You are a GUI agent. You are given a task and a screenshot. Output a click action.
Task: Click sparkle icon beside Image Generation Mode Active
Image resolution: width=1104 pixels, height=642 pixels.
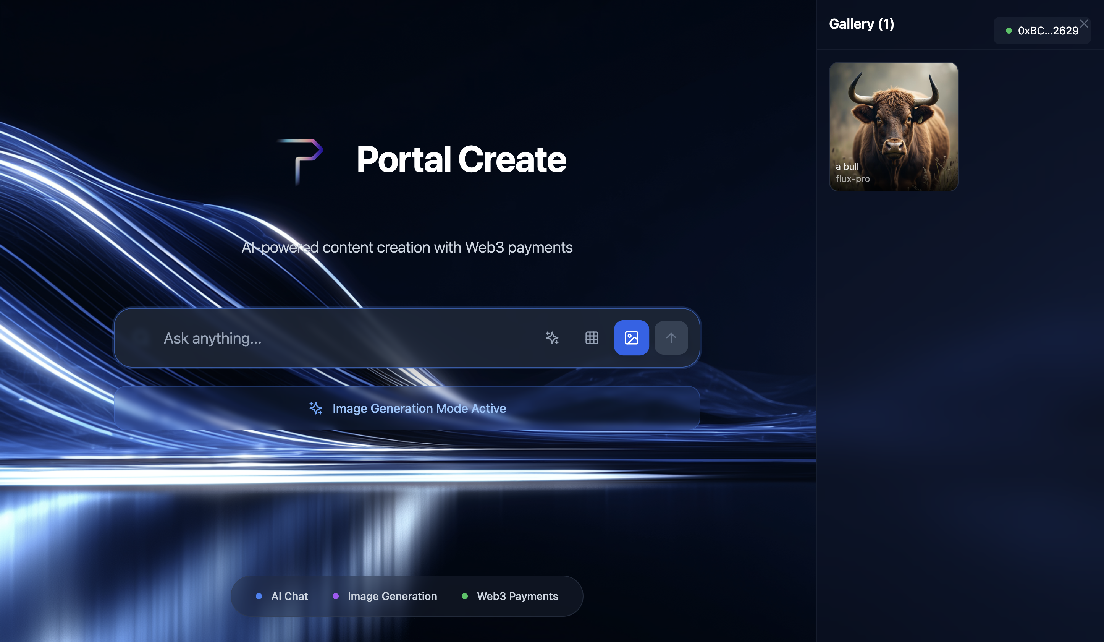(315, 408)
